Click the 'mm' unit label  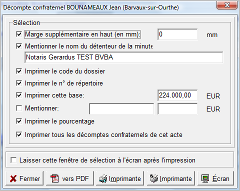(x=212, y=35)
